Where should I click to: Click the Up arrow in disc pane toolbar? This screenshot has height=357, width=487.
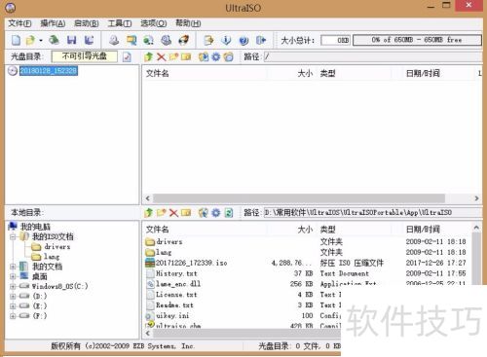[x=149, y=57]
